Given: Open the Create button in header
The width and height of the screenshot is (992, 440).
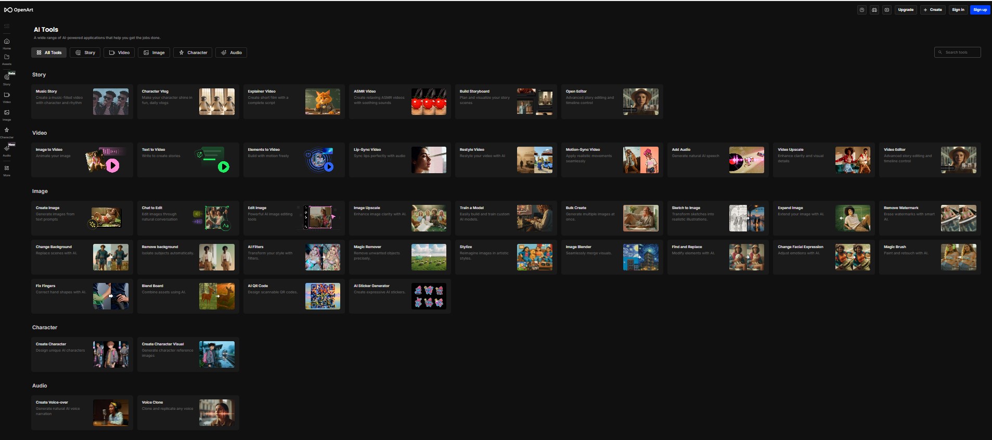Looking at the screenshot, I should click(x=933, y=10).
